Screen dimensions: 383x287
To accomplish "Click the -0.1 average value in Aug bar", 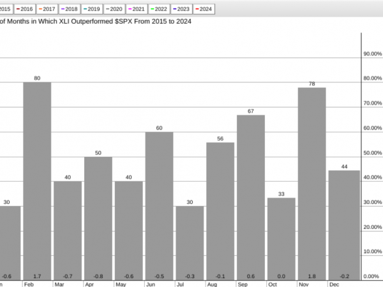I will click(220, 277).
